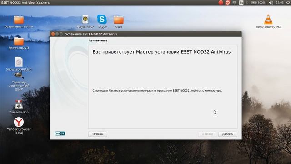Open the battery (100%) indicator
291x164 pixels.
coord(258,3)
